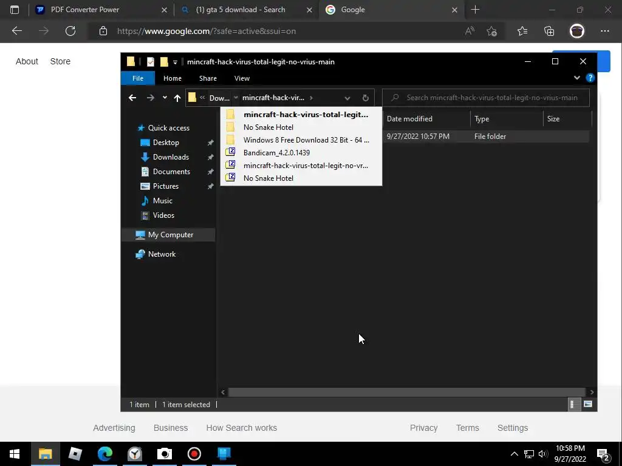The width and height of the screenshot is (622, 466).
Task: Open Videos in navigation pane
Action: click(x=163, y=215)
